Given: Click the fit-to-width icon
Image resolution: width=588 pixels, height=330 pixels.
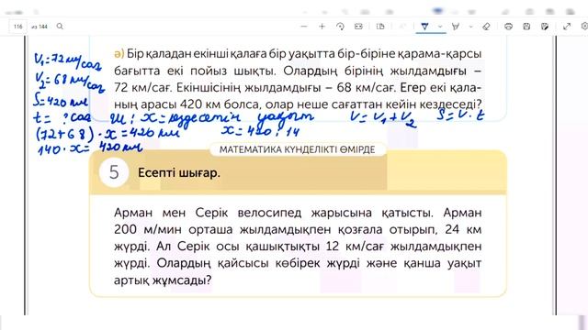Looking at the screenshot, I should [x=358, y=27].
